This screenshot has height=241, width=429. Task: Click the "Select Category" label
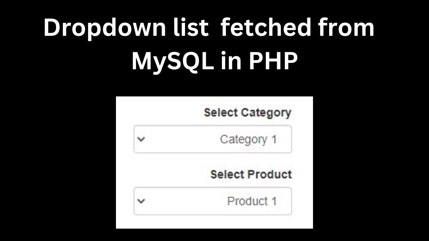[x=247, y=113]
